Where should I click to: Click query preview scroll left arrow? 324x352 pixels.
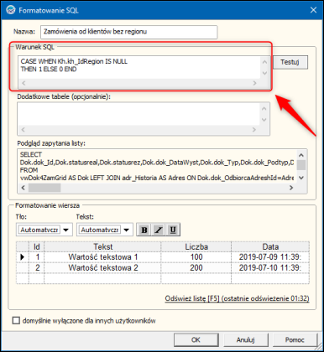pos(24,188)
